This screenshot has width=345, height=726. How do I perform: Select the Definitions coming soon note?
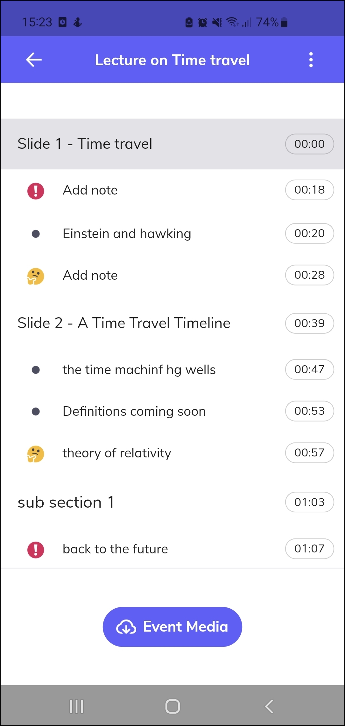coord(134,411)
